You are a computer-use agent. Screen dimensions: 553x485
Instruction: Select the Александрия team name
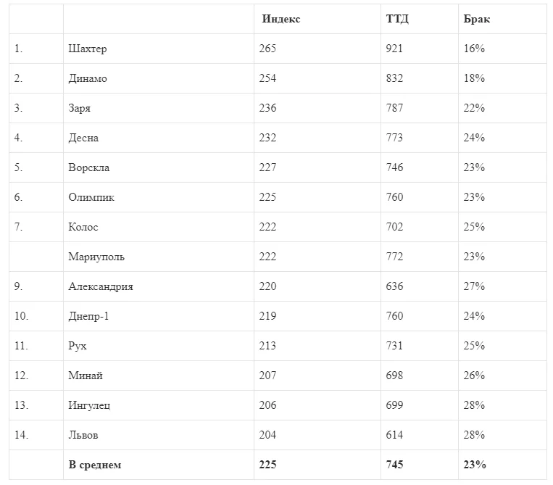point(101,286)
